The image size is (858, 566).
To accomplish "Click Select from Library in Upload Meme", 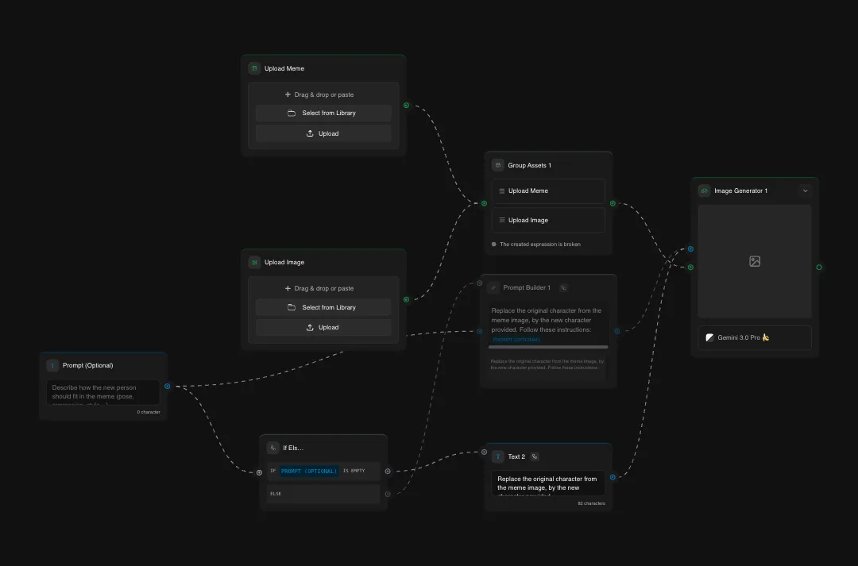I will pyautogui.click(x=323, y=113).
